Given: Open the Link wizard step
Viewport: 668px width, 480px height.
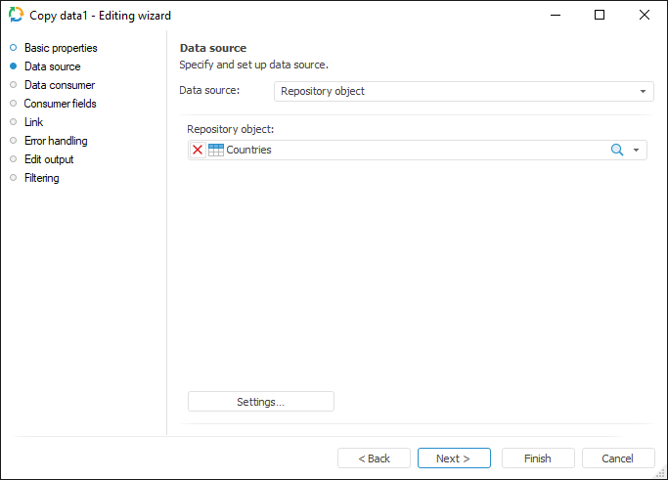Looking at the screenshot, I should (x=33, y=122).
